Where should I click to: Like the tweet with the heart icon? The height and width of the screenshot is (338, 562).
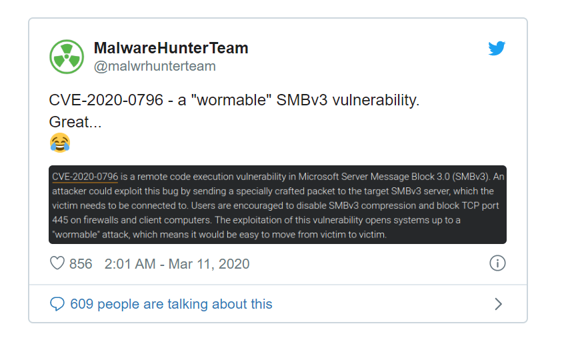(x=57, y=263)
